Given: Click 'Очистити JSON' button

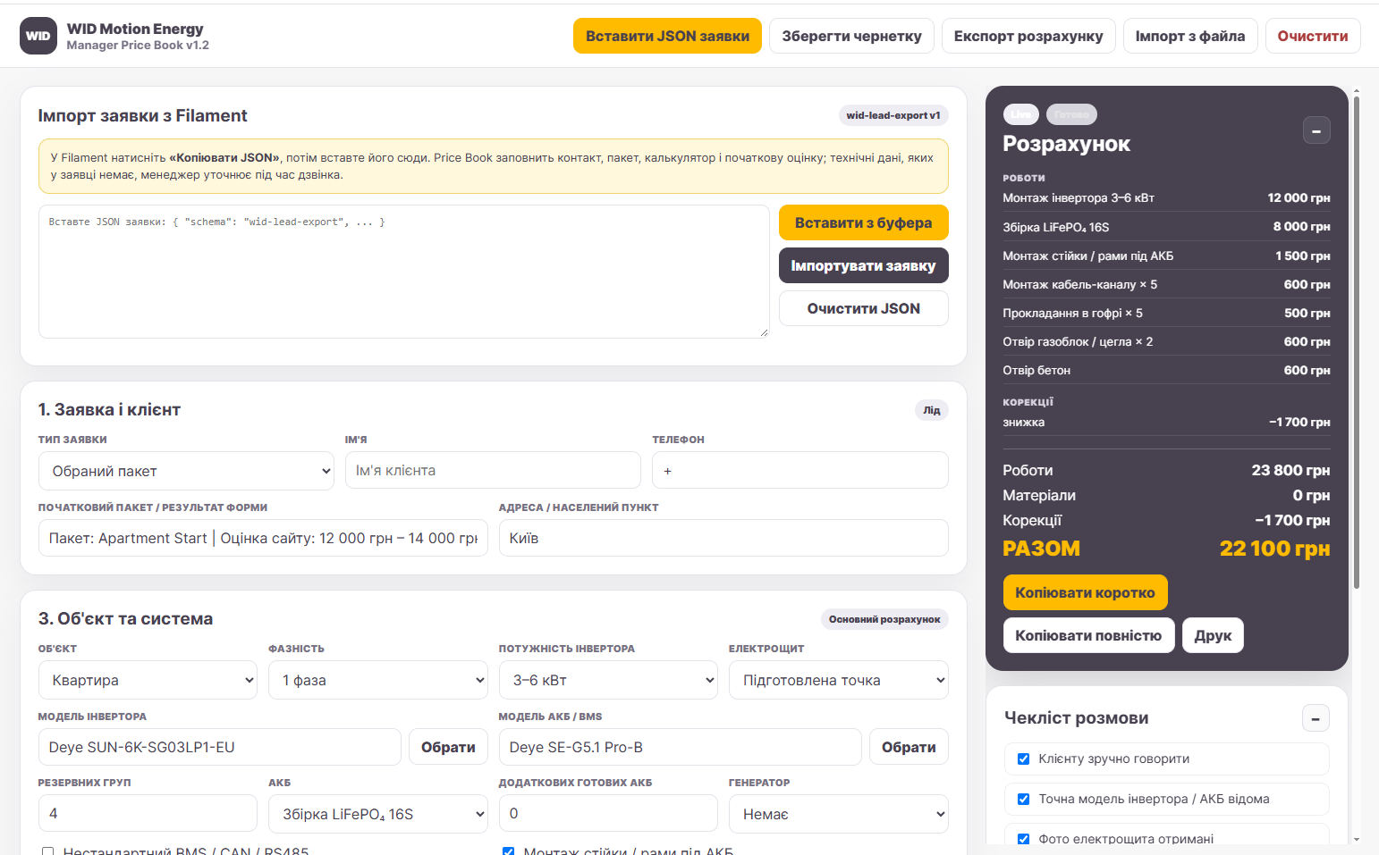Looking at the screenshot, I should (864, 308).
